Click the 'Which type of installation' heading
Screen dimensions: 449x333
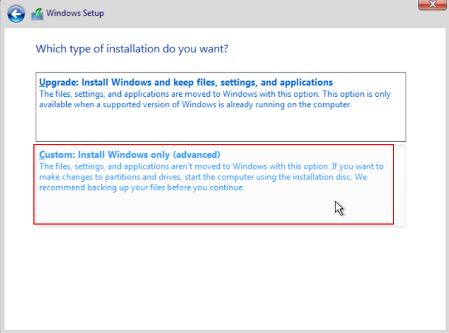pyautogui.click(x=132, y=49)
